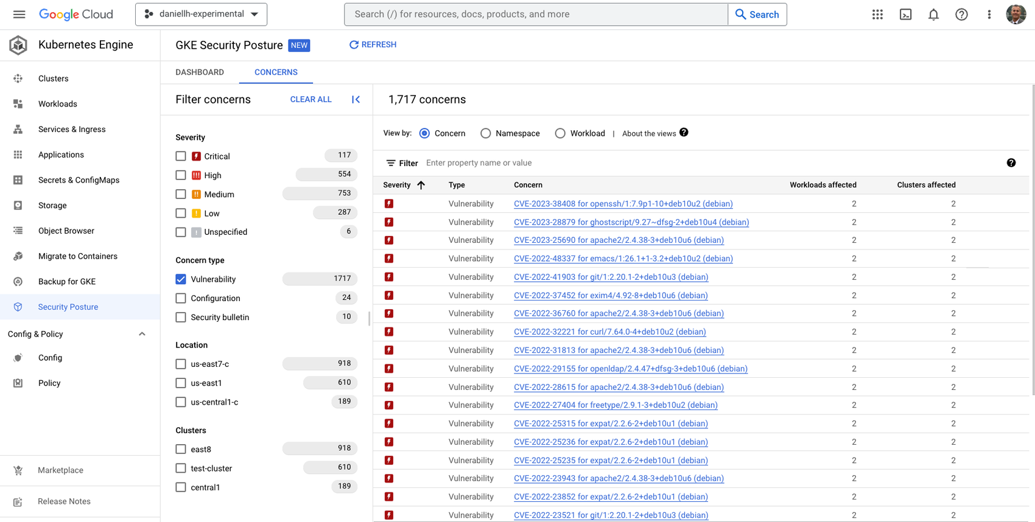The width and height of the screenshot is (1035, 522).
Task: Open CVE-2023-38408 openssh concern link
Action: [623, 204]
